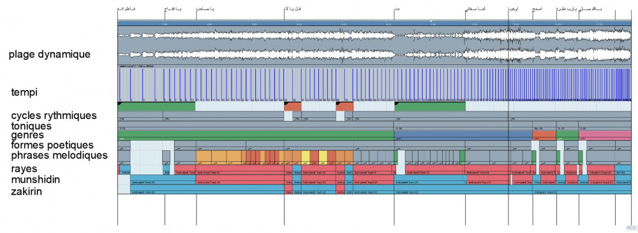The image size is (638, 233).
Task: Click the lower channel of the audio waveform
Action: [375, 54]
